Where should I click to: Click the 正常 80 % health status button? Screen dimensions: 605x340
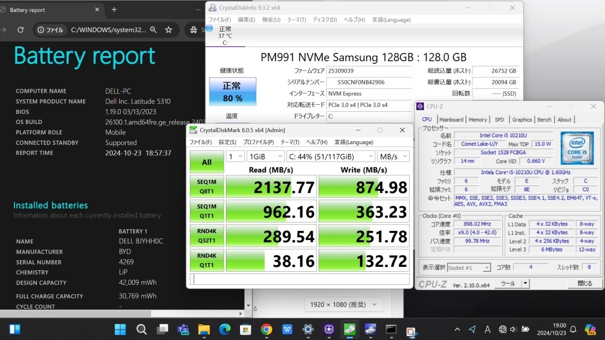pos(232,92)
